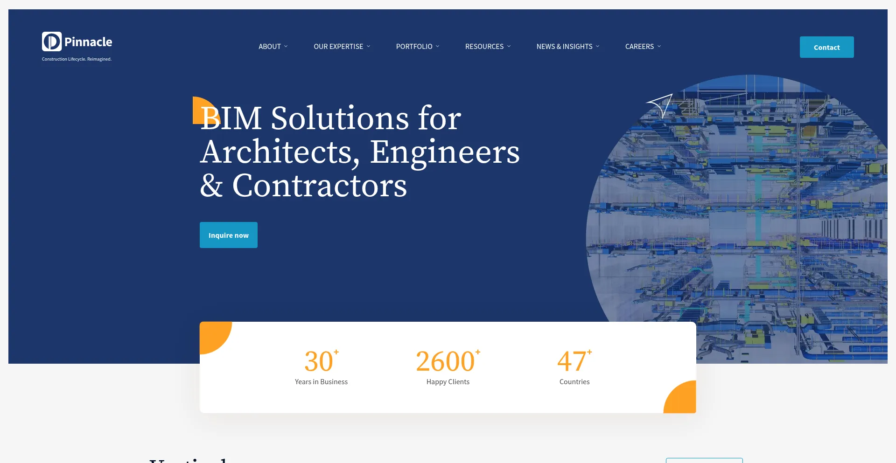Expand the About menu chevron

click(x=286, y=47)
